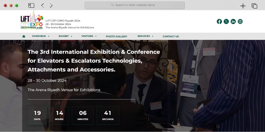Open the LinkedIn social link
The height and width of the screenshot is (132, 265).
tap(233, 21)
